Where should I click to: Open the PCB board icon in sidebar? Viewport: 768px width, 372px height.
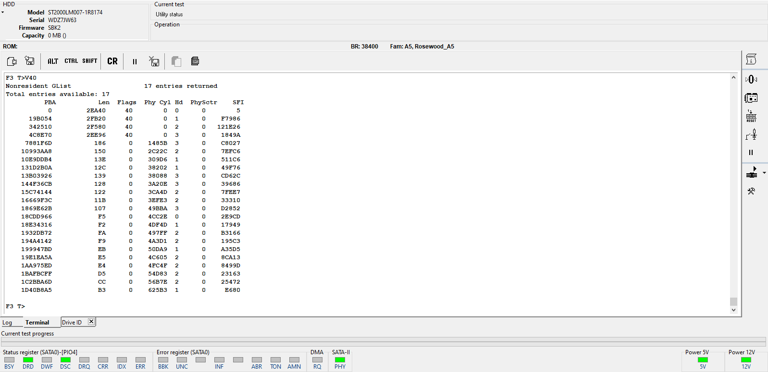751,98
